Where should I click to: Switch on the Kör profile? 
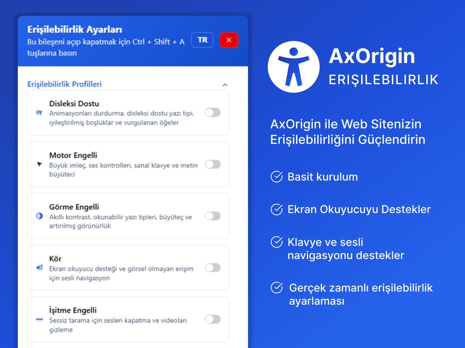point(213,268)
